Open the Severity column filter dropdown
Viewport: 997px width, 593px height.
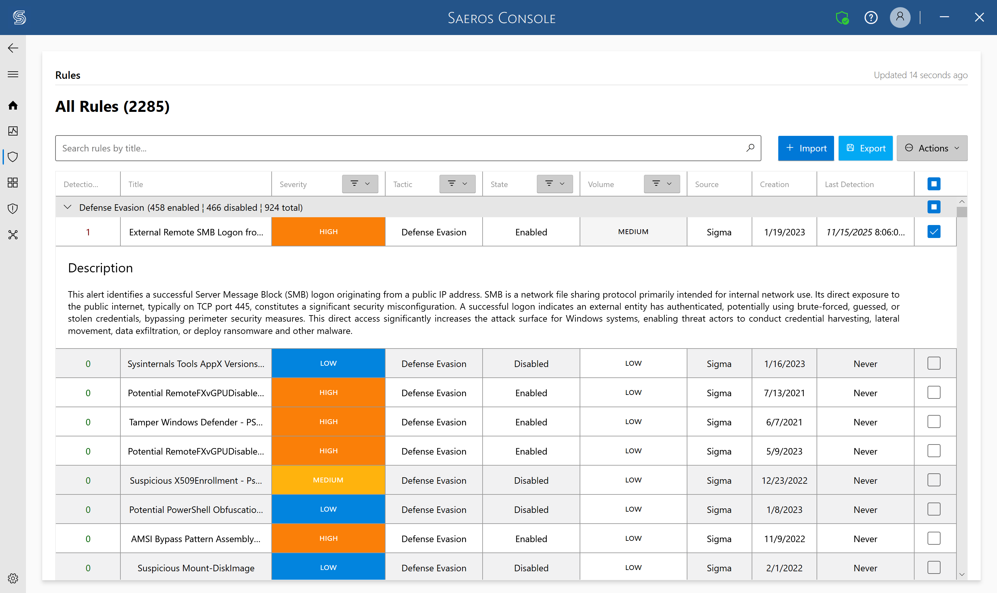(360, 184)
